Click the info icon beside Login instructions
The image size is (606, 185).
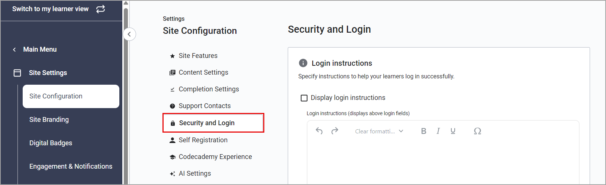[x=303, y=63]
